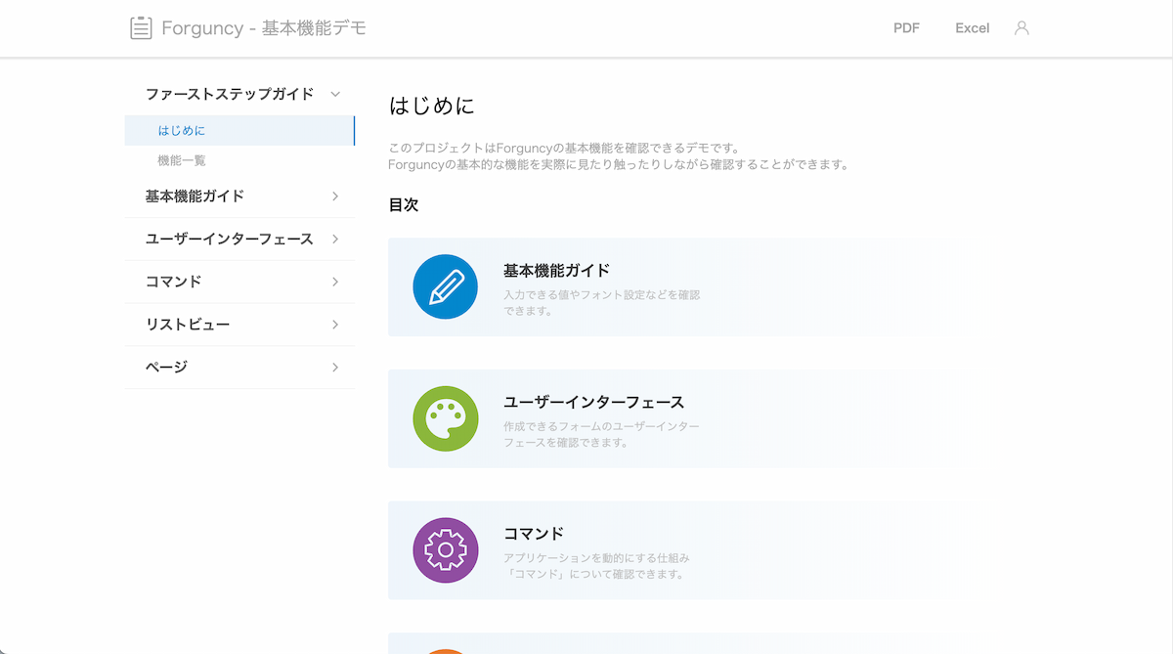Click the orange card icon at the page bottom

(x=445, y=648)
